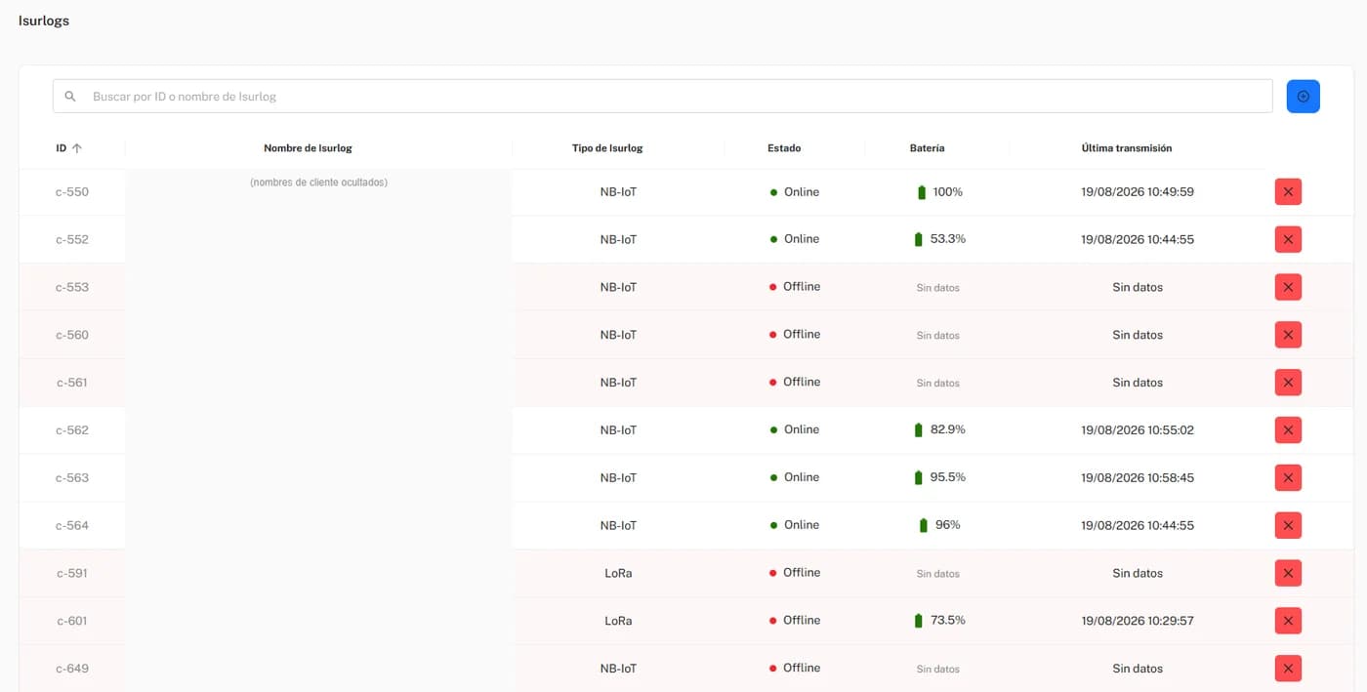Delete Isurlog c-560 with red X
The image size is (1367, 692).
(x=1288, y=335)
